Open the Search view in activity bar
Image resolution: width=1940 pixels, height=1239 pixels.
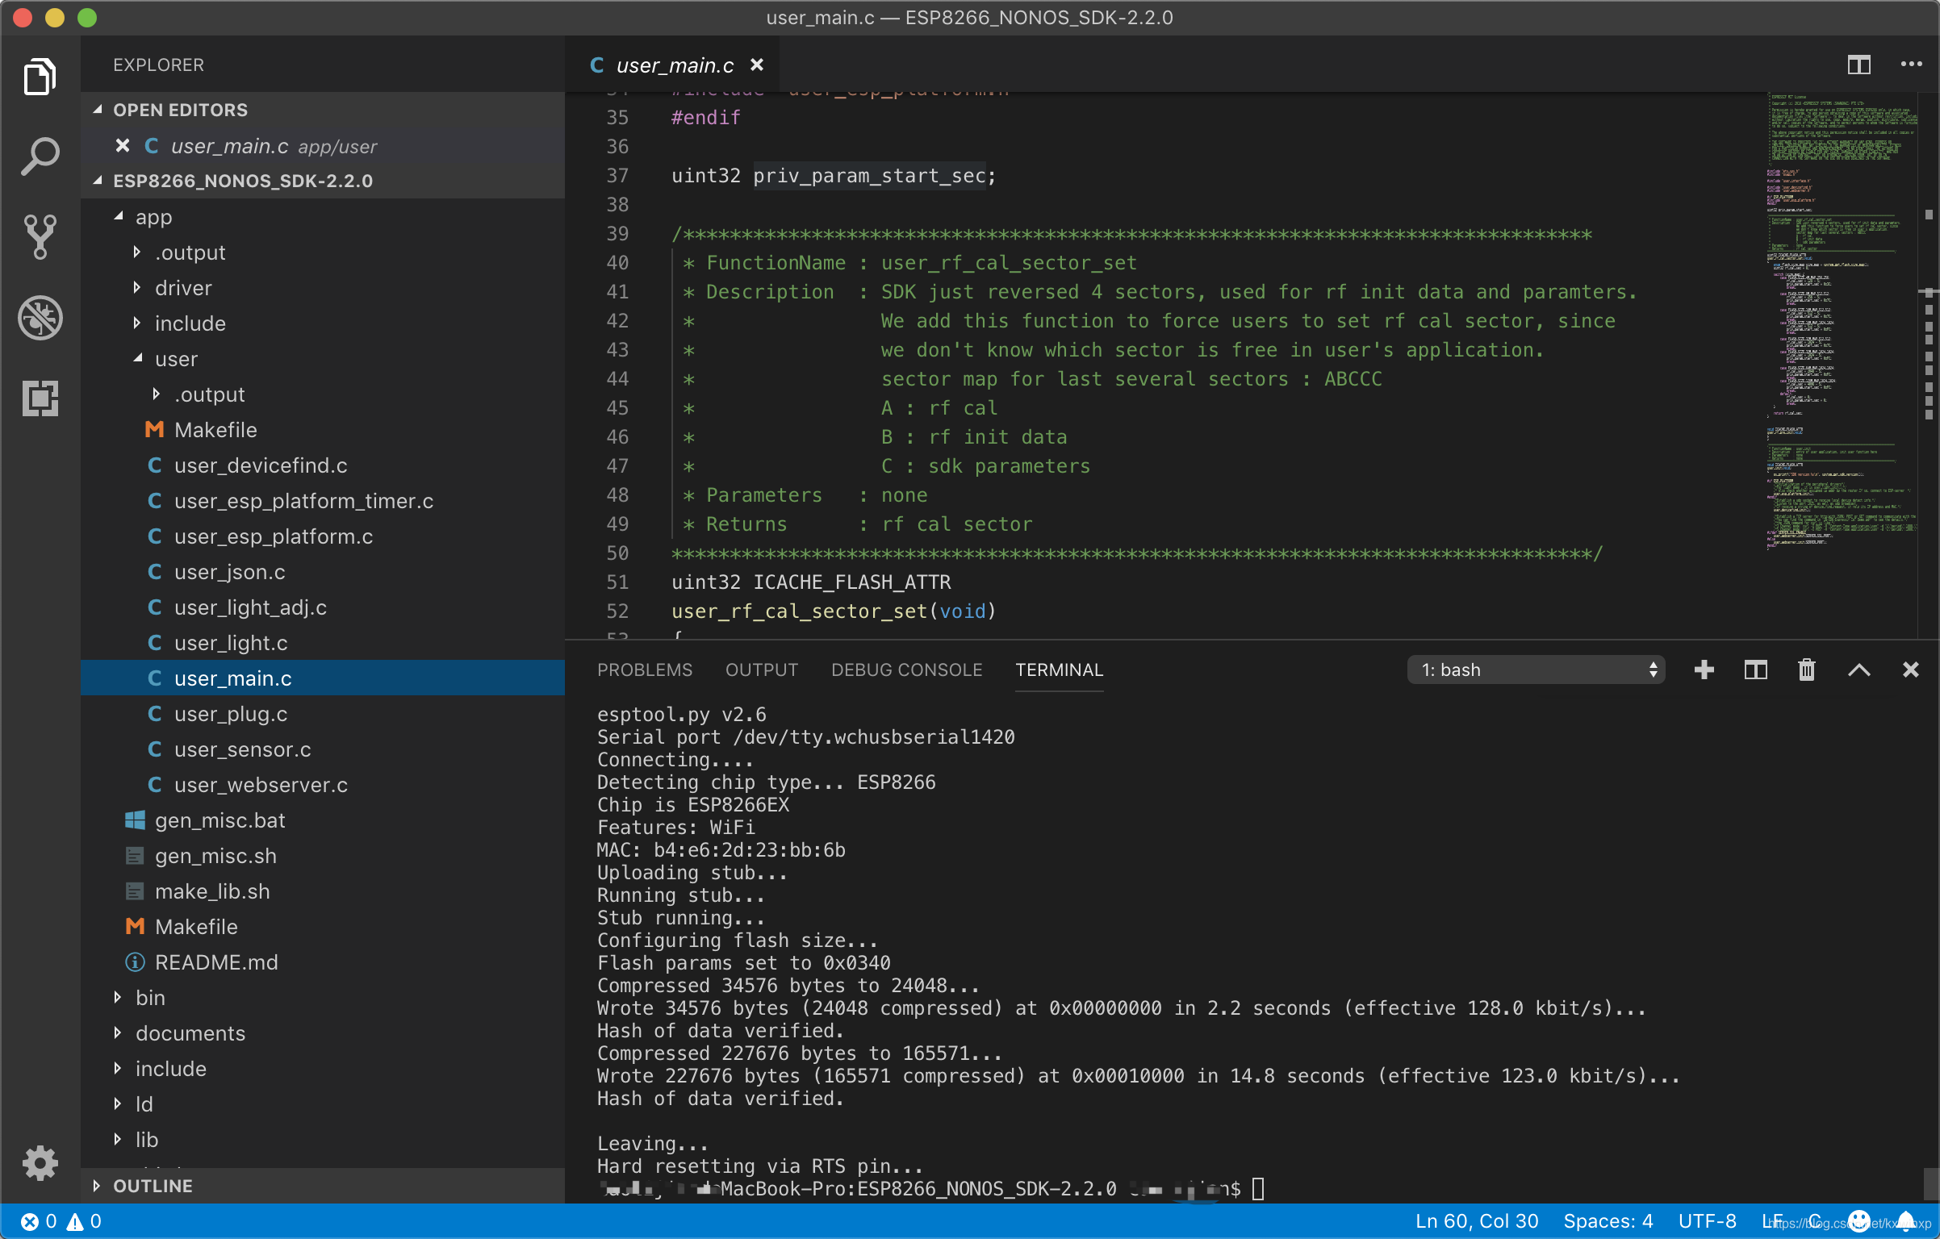point(40,156)
